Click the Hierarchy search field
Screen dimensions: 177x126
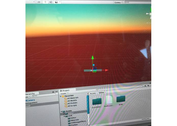click(x=44, y=95)
